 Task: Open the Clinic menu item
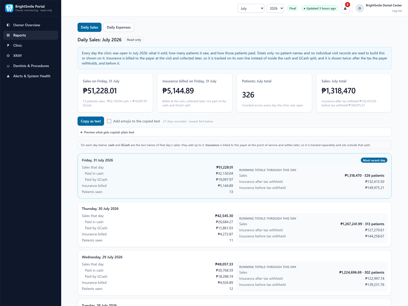coord(31,45)
